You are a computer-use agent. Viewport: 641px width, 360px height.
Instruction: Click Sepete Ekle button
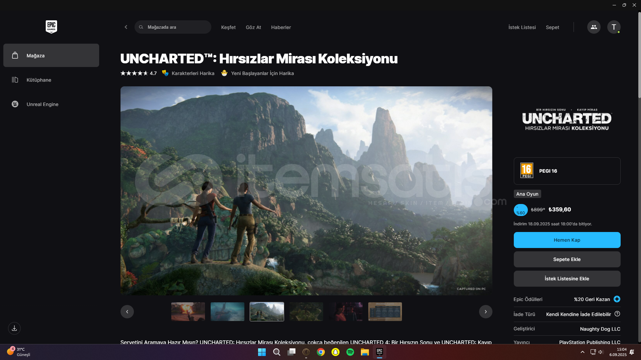567,259
